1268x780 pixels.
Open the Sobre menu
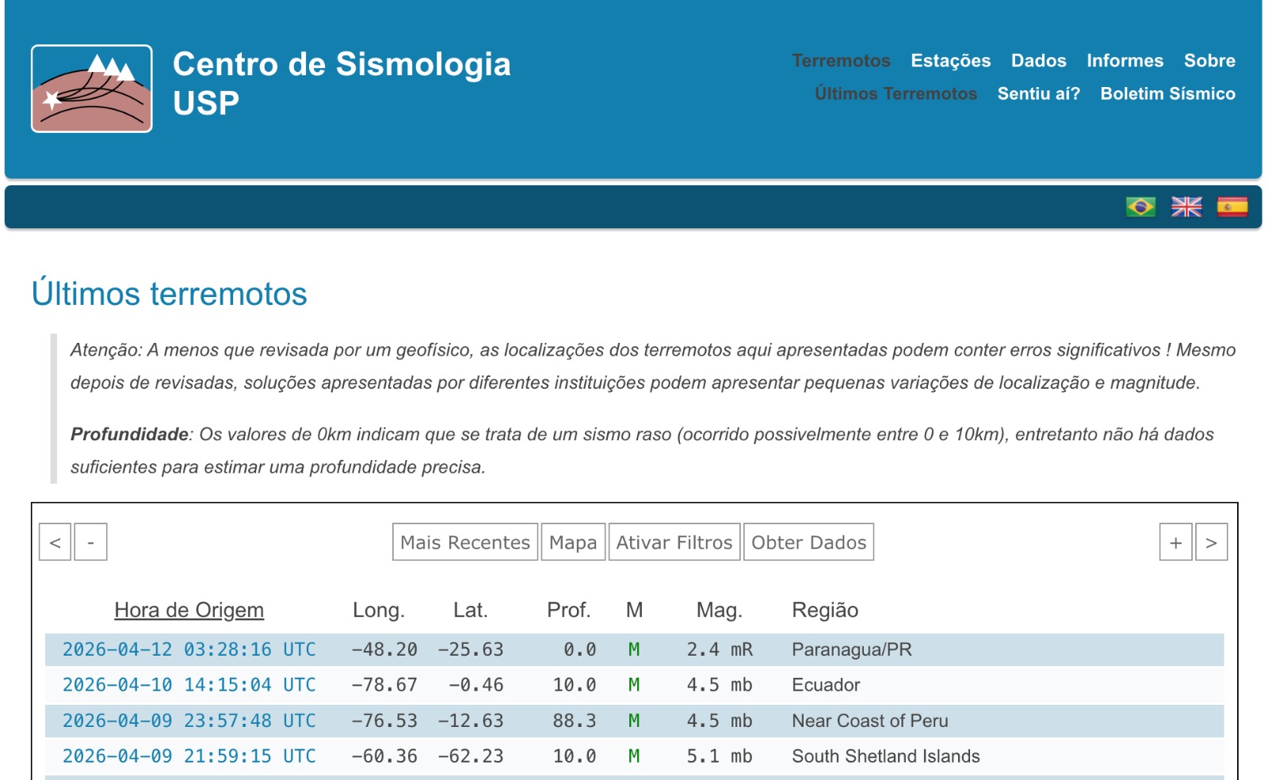pos(1209,61)
